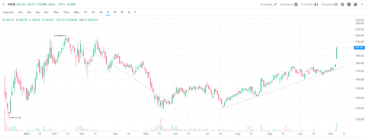Select the 15m interval

(x=66, y=12)
